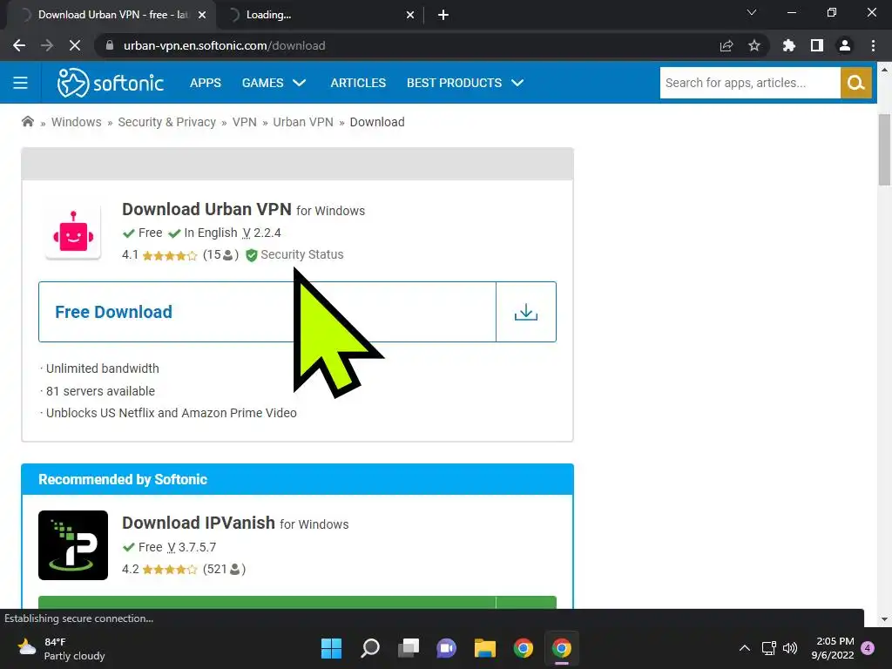Image resolution: width=892 pixels, height=669 pixels.
Task: Click the Softonic search input field
Action: point(750,83)
